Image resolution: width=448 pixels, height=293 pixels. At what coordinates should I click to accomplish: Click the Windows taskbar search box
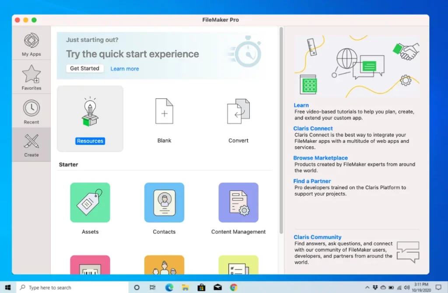[73, 287]
